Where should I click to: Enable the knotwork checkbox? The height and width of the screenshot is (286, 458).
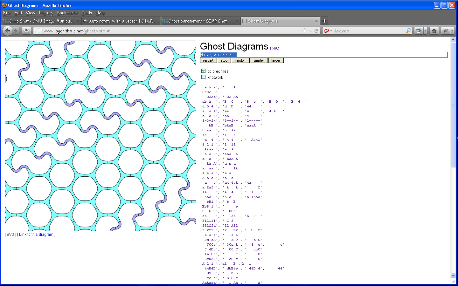[x=203, y=77]
